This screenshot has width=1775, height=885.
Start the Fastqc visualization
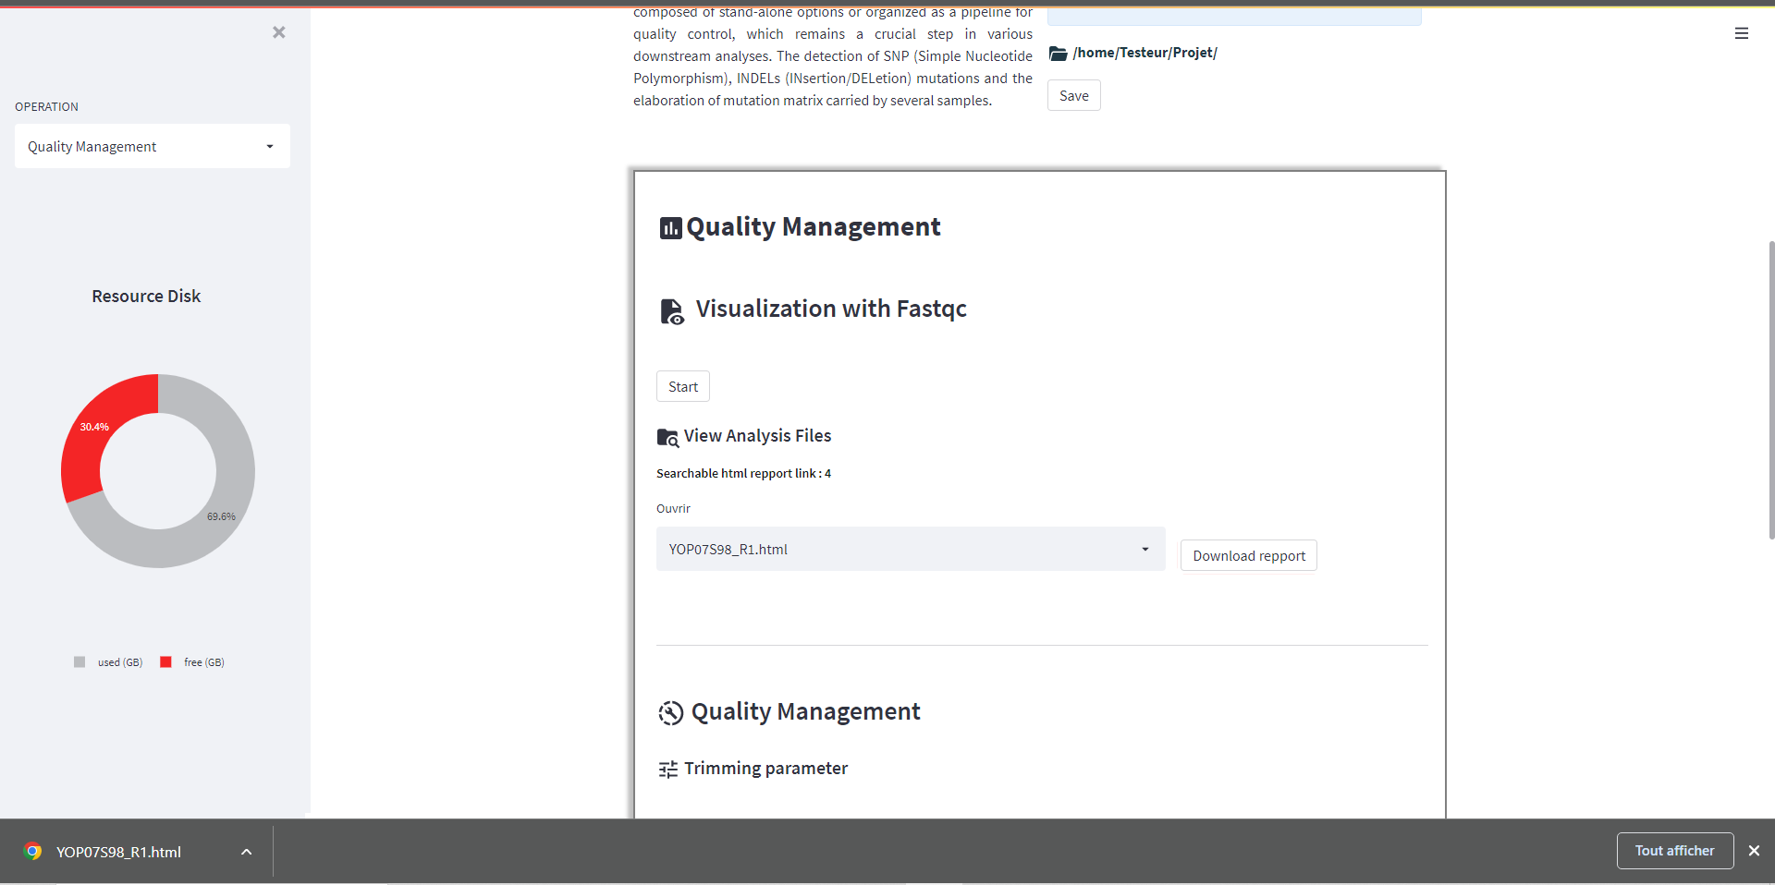pos(683,386)
